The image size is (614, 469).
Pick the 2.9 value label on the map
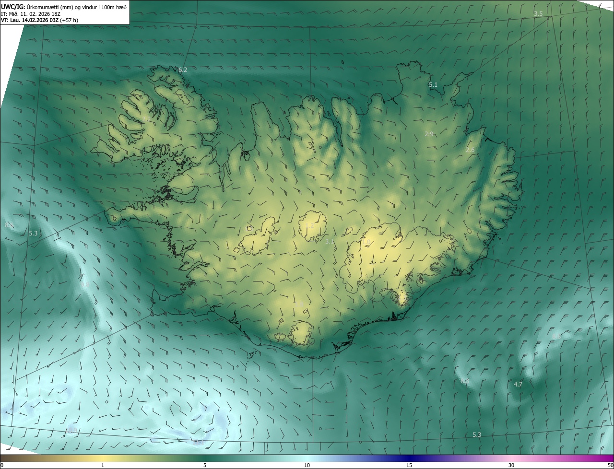click(x=429, y=134)
